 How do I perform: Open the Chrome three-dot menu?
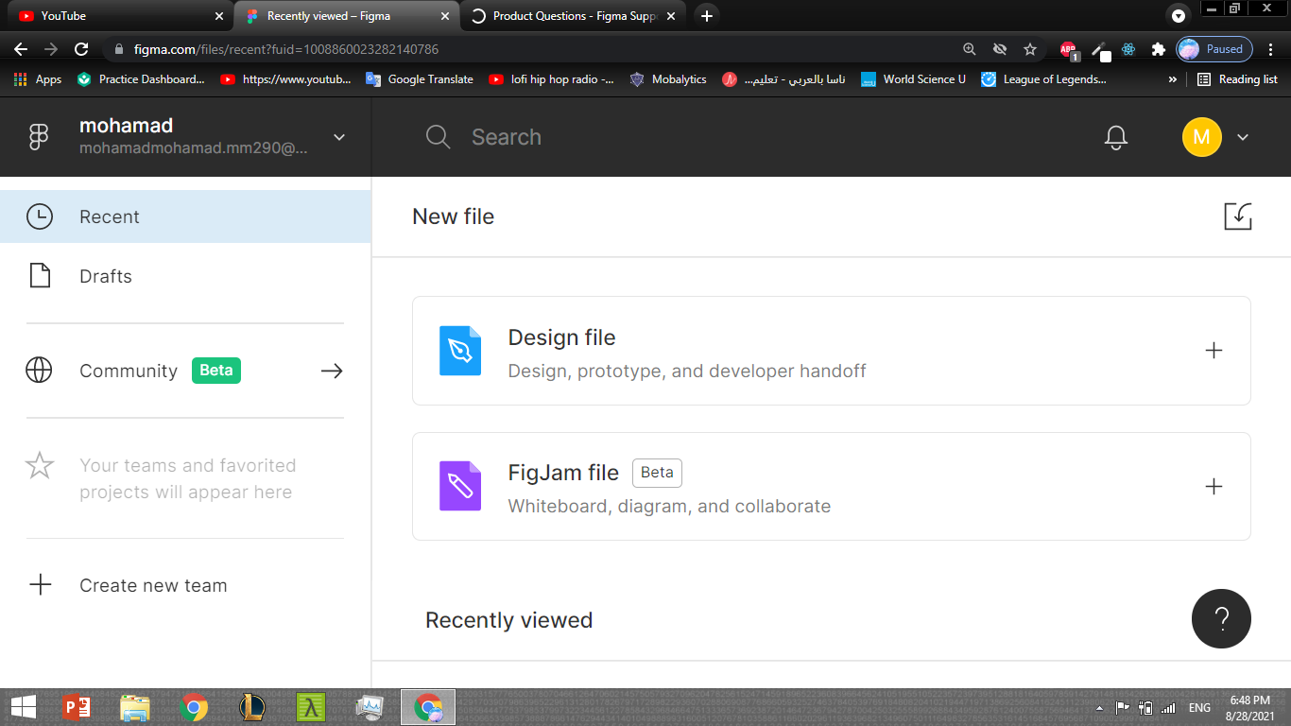(x=1272, y=49)
